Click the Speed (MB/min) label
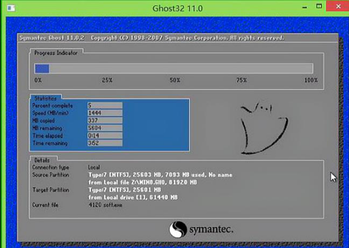Viewport: 349px width, 248px height. 50,113
